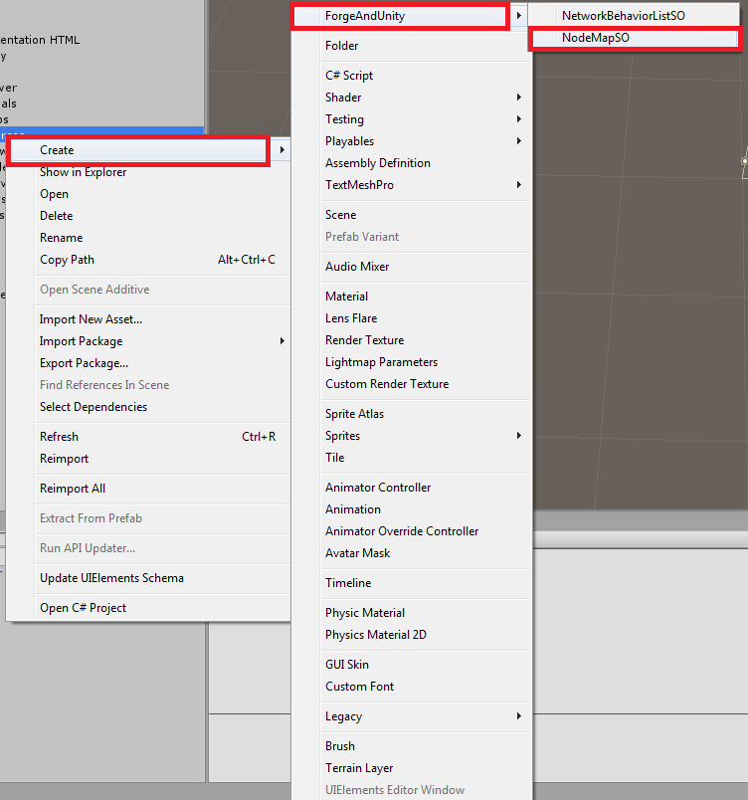Expand the Shader submenu
This screenshot has height=800, width=748.
point(412,98)
